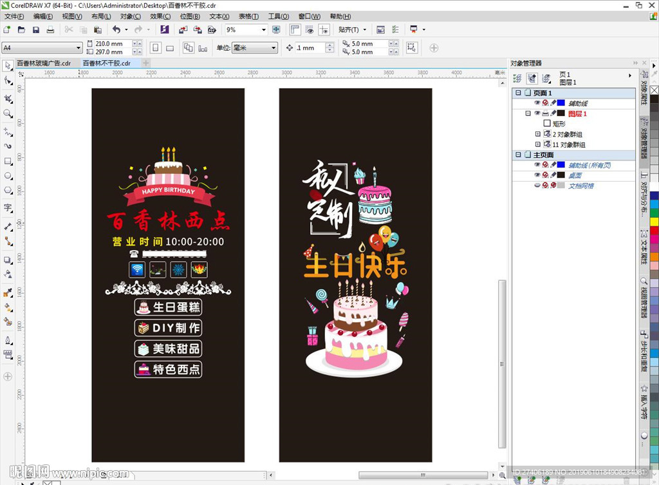The image size is (659, 485).
Task: Toggle visibility of 辅助线 layer on 页面 1
Action: point(537,102)
